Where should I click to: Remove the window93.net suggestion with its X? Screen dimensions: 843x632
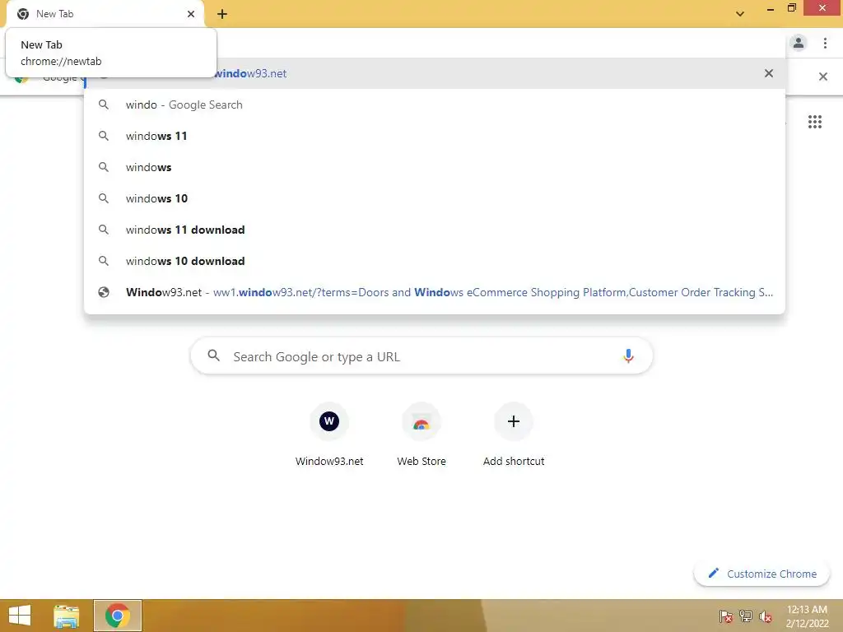769,73
